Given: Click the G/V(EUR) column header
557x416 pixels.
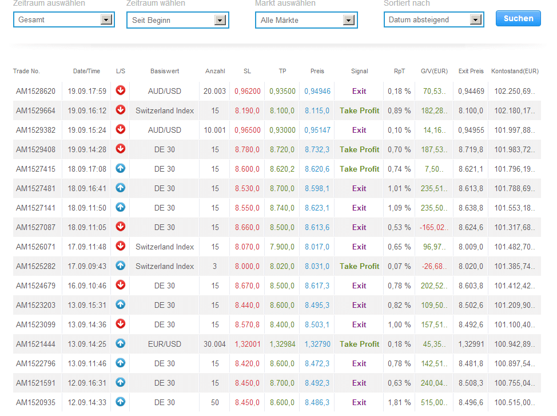Looking at the screenshot, I should [x=434, y=72].
